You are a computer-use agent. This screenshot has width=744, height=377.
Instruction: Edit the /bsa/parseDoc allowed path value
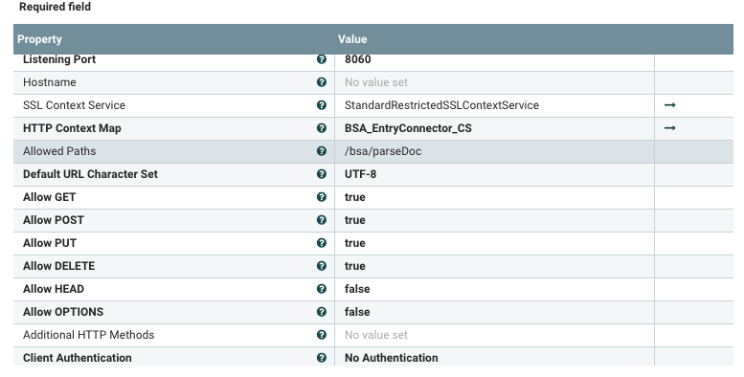pyautogui.click(x=494, y=151)
